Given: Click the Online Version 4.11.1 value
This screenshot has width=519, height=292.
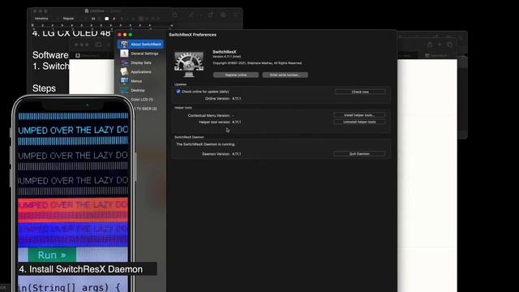Looking at the screenshot, I should [x=236, y=99].
